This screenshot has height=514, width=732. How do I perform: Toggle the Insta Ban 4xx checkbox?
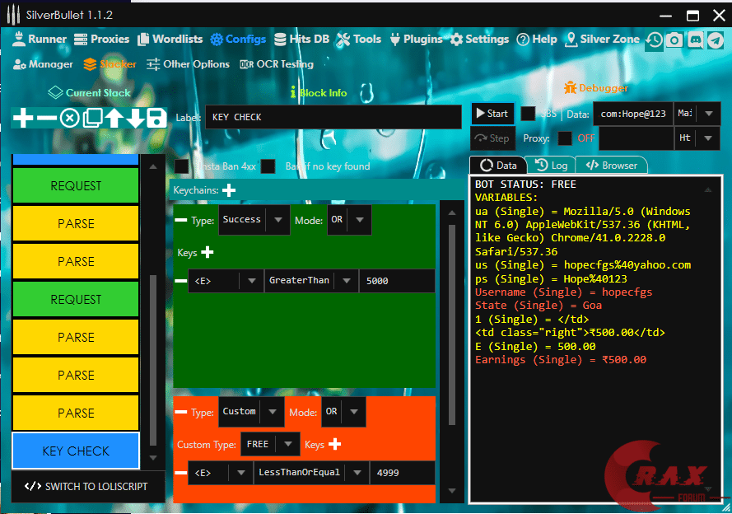[x=182, y=166]
